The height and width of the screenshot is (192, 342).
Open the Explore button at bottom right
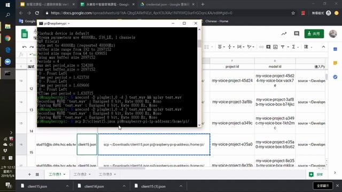pos(316,174)
